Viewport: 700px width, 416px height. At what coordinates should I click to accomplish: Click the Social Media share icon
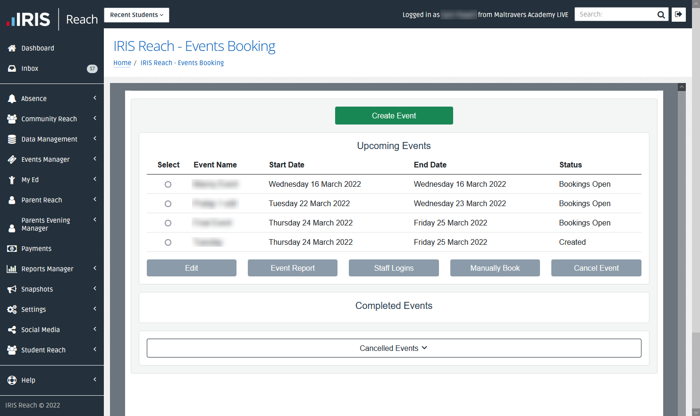pos(12,330)
